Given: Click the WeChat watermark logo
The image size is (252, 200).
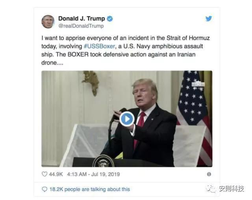Looking at the screenshot, I should click(211, 189).
